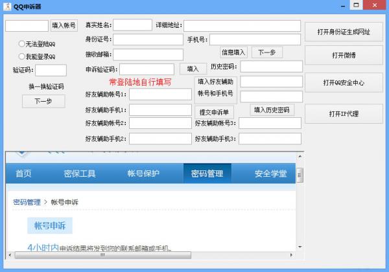The image size is (389, 272).
Task: Click the vertical scrollbar down arrow
Action: click(x=300, y=247)
